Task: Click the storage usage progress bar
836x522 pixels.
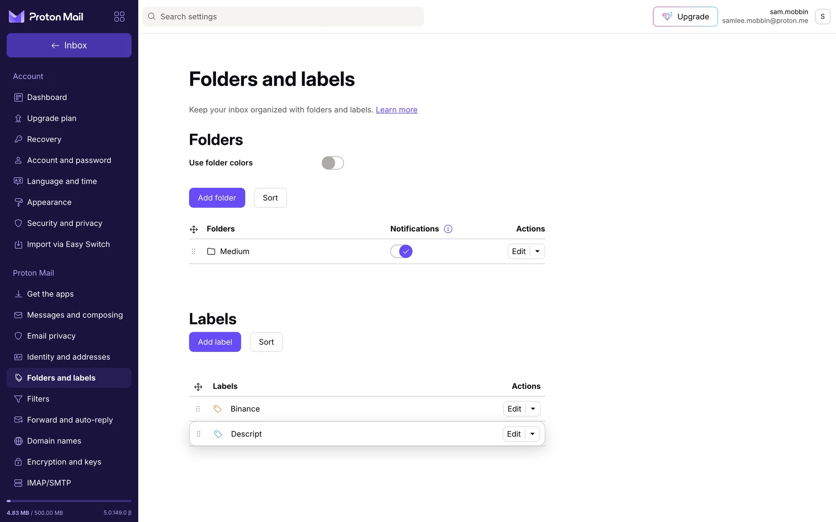Action: (x=69, y=501)
